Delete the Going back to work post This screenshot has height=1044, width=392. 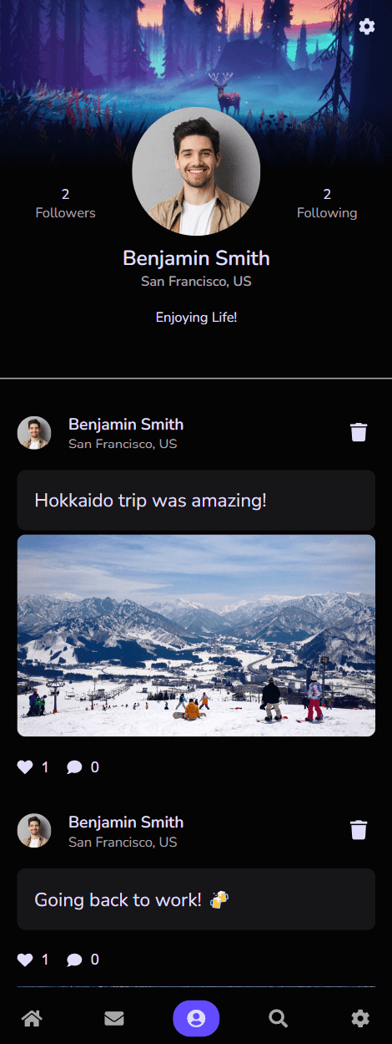point(359,830)
